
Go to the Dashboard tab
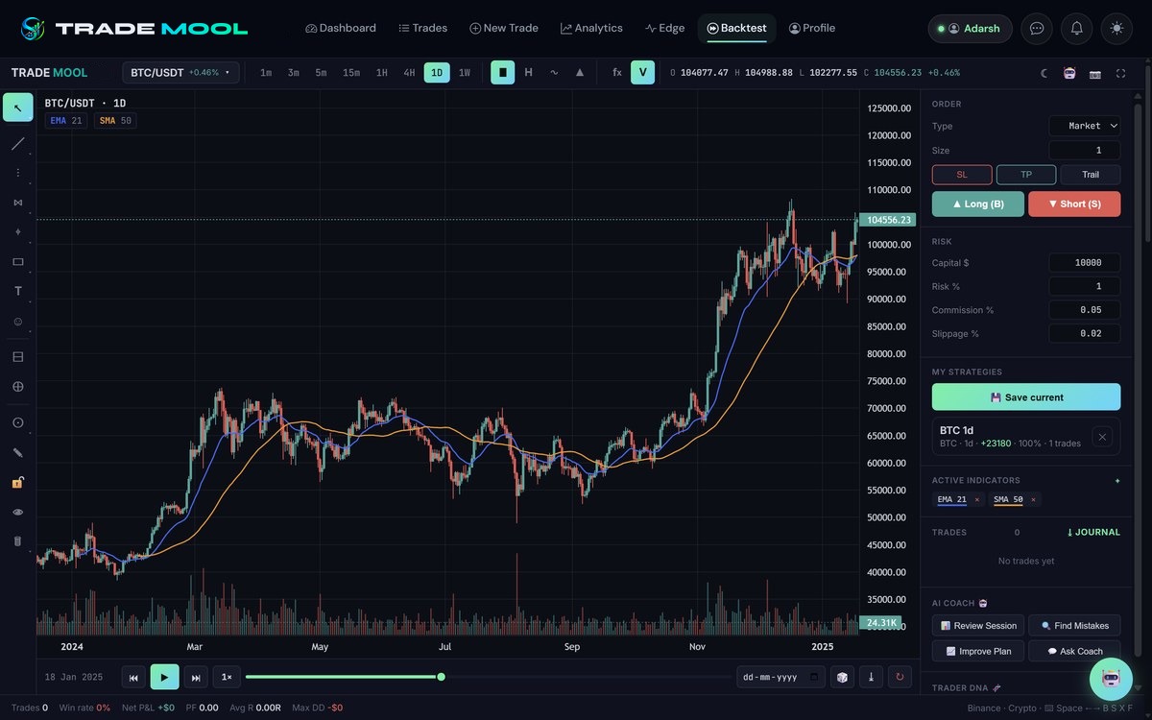pos(341,28)
